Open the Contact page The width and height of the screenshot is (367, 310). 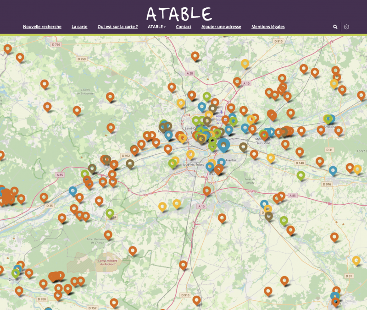183,27
